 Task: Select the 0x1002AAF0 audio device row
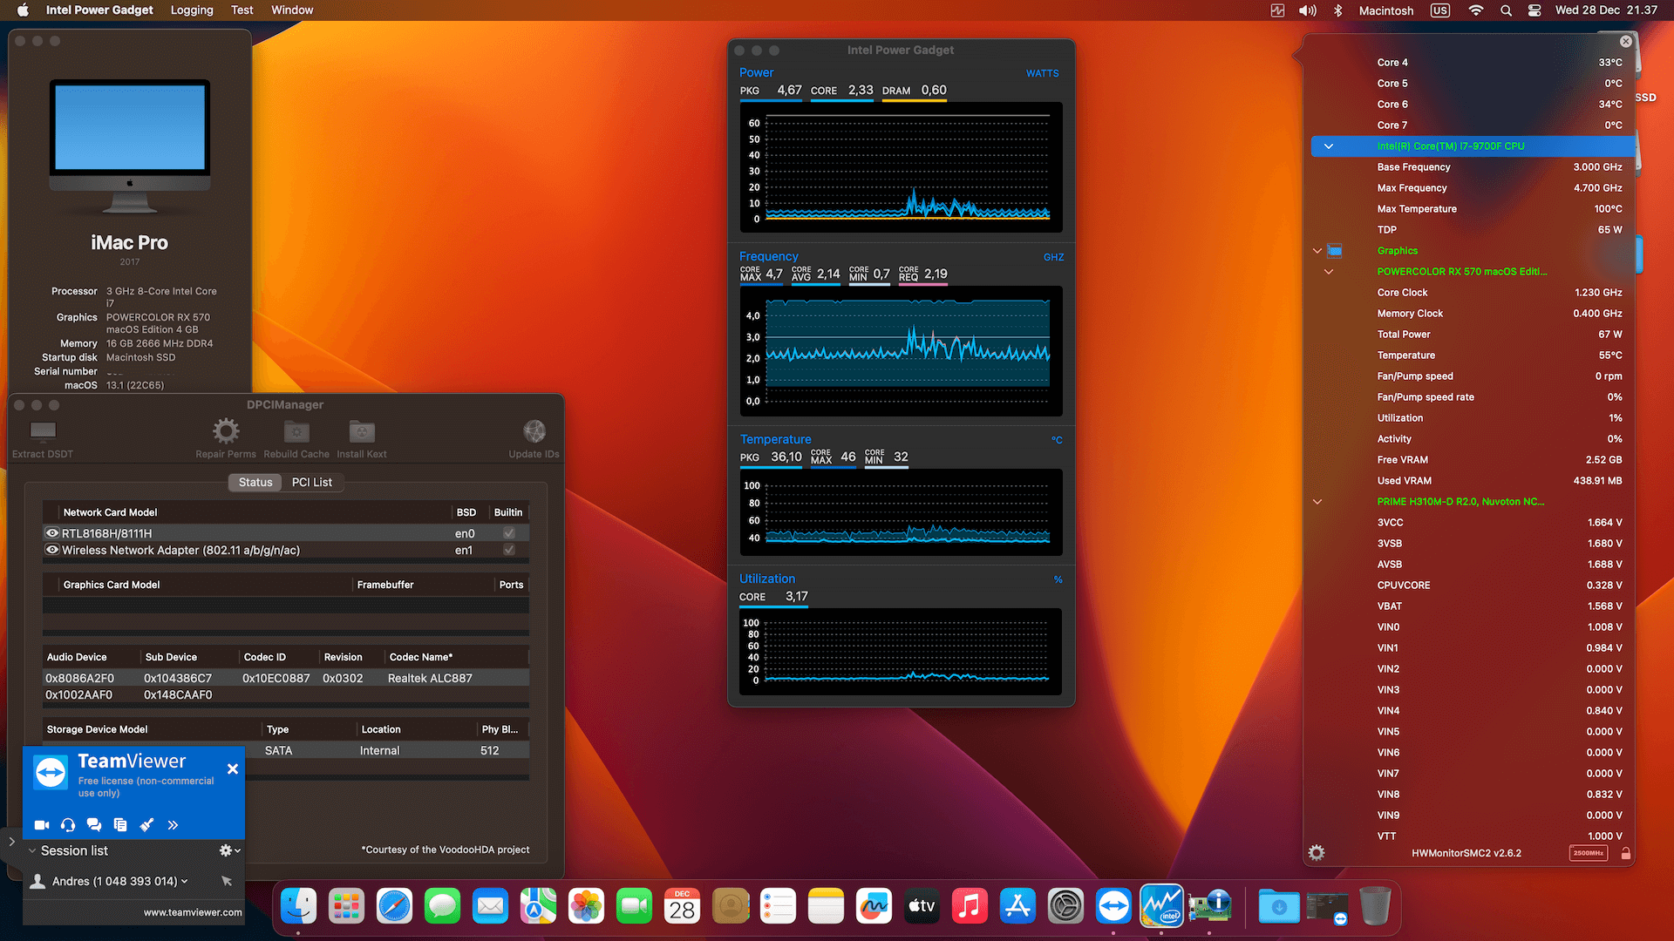coord(286,694)
